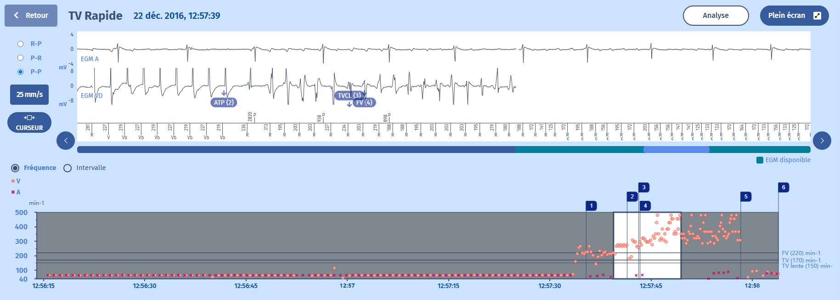Select the P-P radio option
This screenshot has height=300, width=840.
(x=20, y=72)
